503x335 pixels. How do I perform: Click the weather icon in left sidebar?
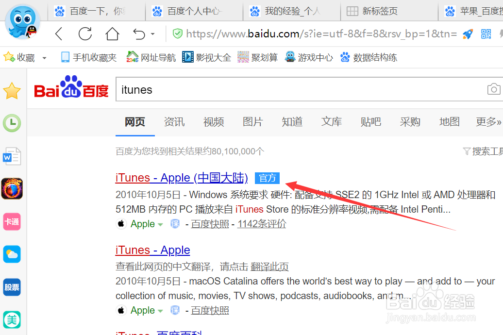point(12,254)
